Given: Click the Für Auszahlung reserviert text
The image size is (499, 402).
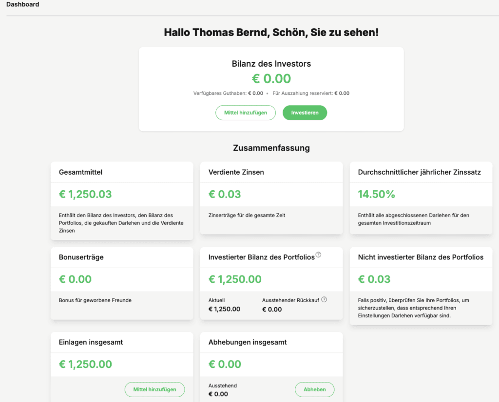Looking at the screenshot, I should pyautogui.click(x=311, y=93).
